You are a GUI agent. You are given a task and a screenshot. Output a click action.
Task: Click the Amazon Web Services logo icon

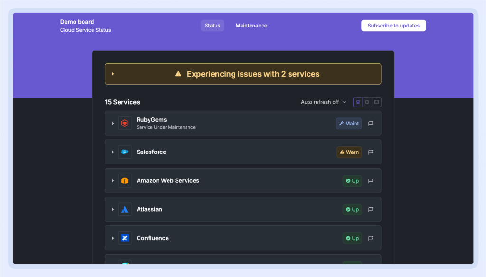[125, 181]
